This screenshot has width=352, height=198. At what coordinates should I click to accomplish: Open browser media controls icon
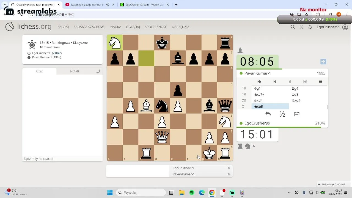(x=331, y=15)
